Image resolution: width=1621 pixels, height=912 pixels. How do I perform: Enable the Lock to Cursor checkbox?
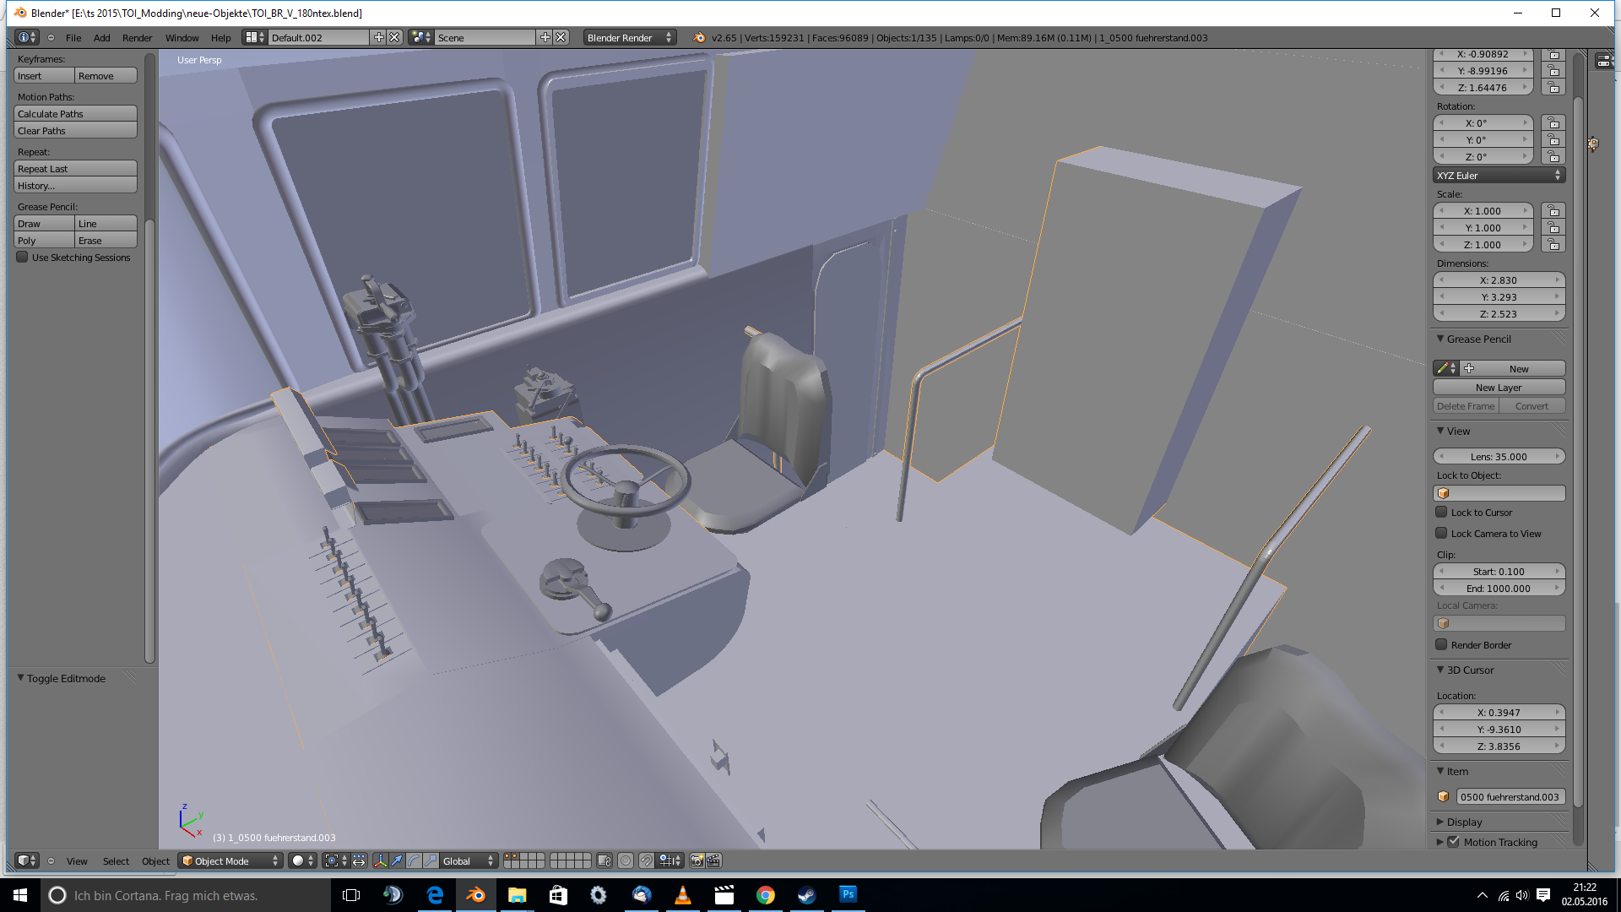coord(1441,513)
